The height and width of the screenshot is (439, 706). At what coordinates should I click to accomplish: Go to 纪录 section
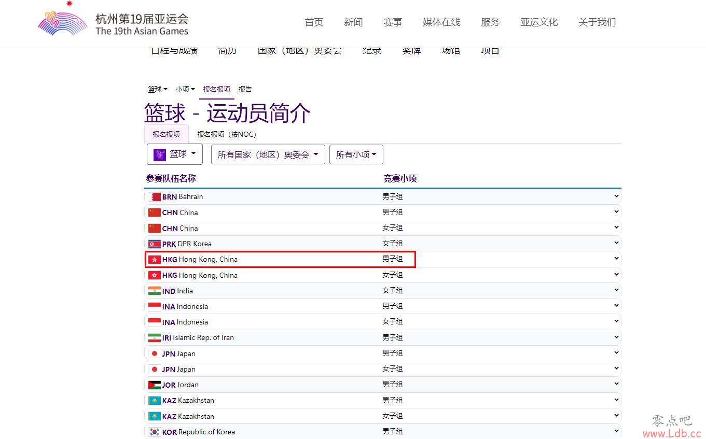coord(372,51)
